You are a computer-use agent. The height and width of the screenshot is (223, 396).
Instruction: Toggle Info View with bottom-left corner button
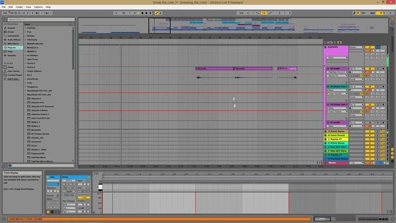click(4, 219)
